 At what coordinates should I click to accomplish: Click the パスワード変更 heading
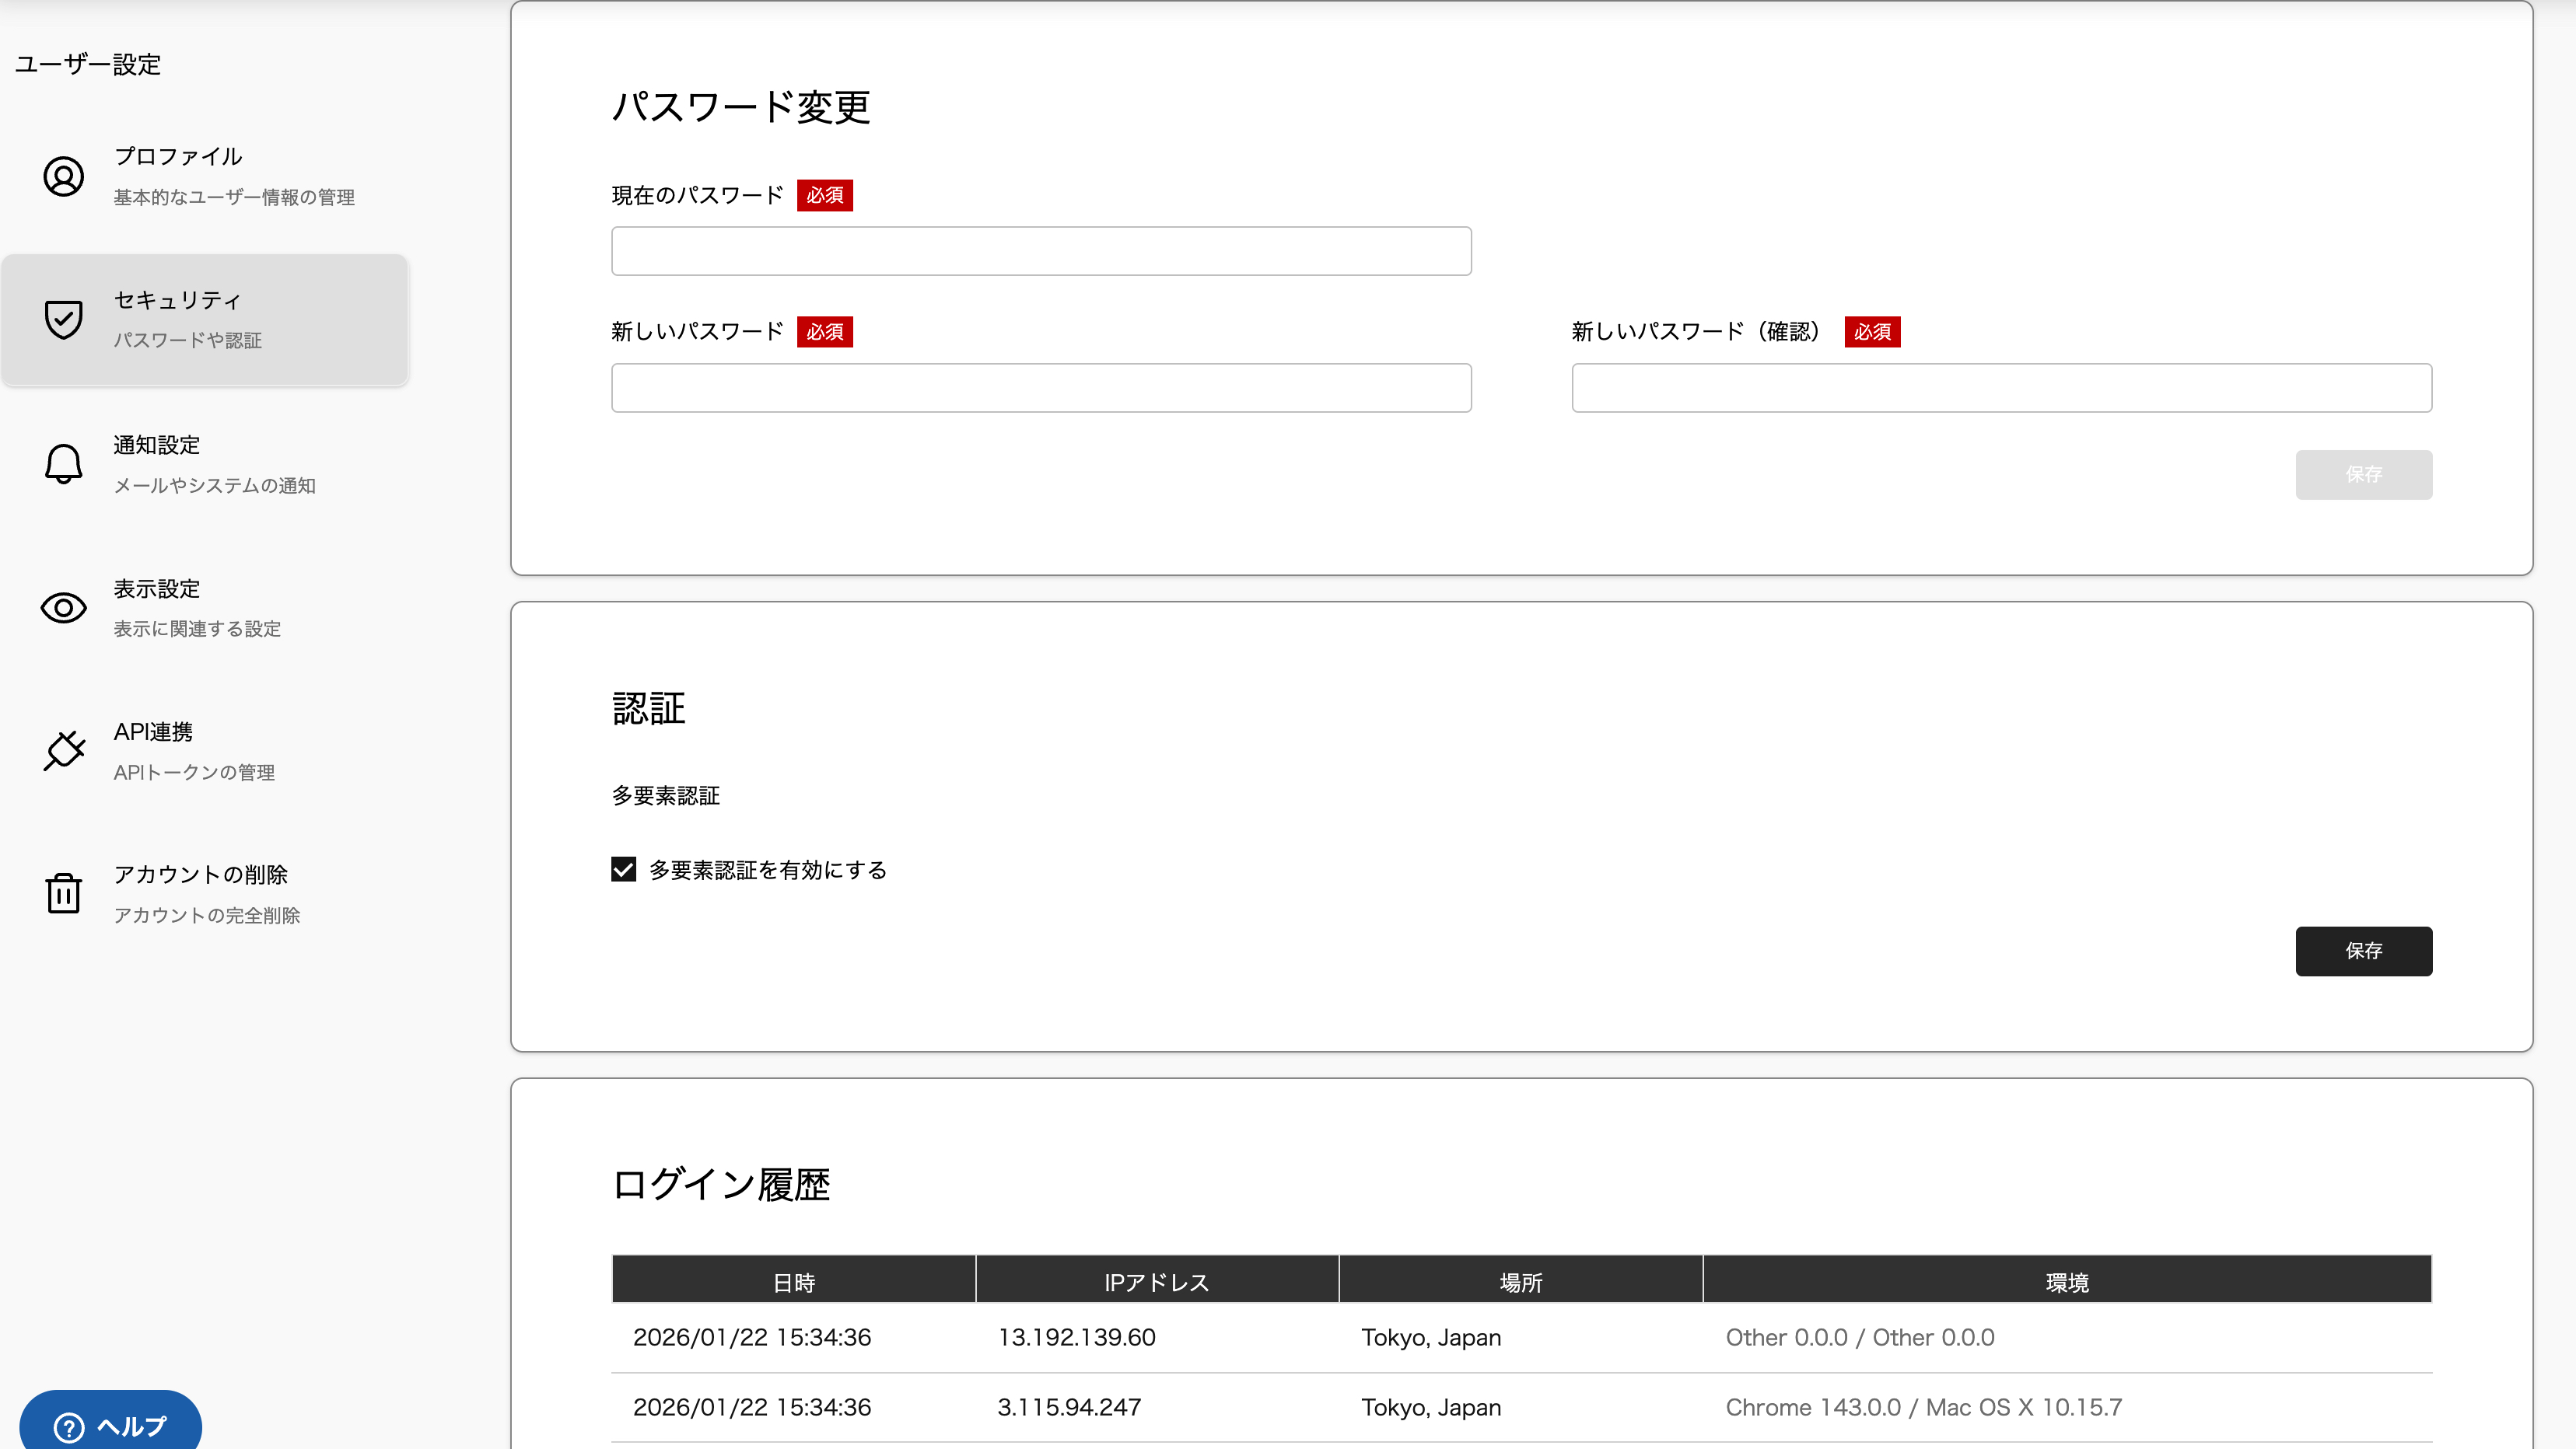coord(741,107)
